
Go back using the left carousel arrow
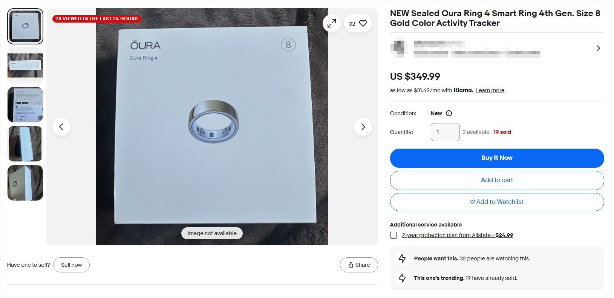pos(61,127)
